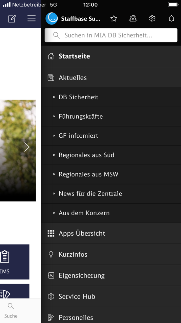Open Regionales aus Süd

coord(111,155)
